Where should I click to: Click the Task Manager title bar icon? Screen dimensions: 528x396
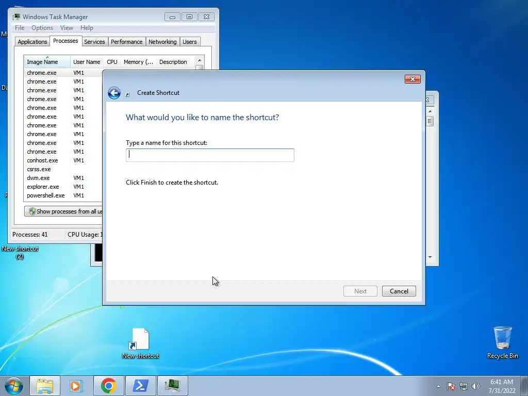[16, 17]
